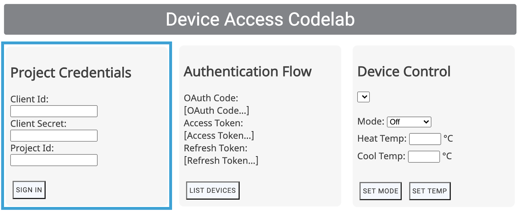Expand the Mode dropdown showing Off

pyautogui.click(x=409, y=122)
